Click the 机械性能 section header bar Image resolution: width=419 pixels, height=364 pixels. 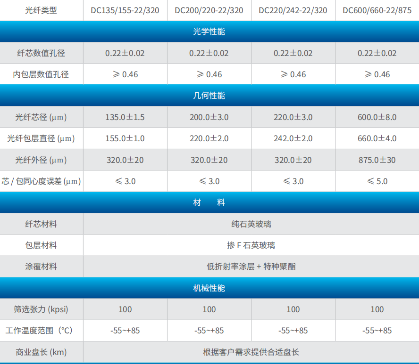[209, 288]
